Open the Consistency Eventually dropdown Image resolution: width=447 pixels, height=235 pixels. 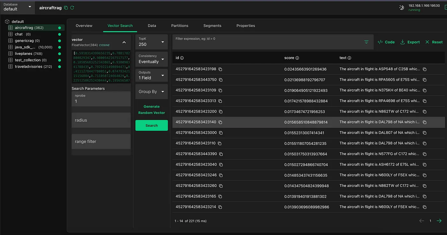(152, 59)
